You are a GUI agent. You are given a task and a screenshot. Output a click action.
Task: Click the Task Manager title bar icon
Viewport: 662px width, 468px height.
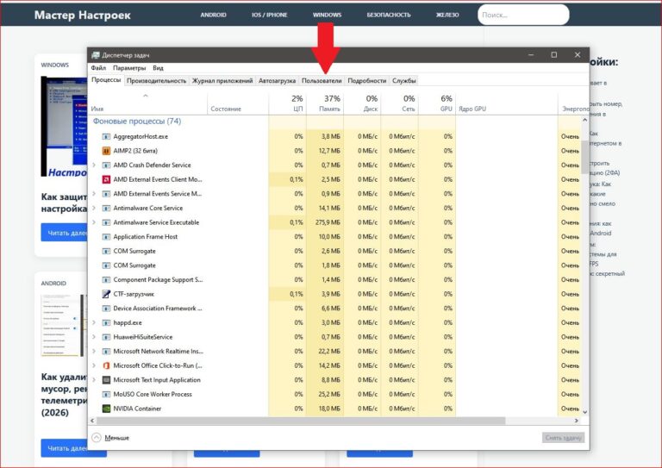[96, 55]
